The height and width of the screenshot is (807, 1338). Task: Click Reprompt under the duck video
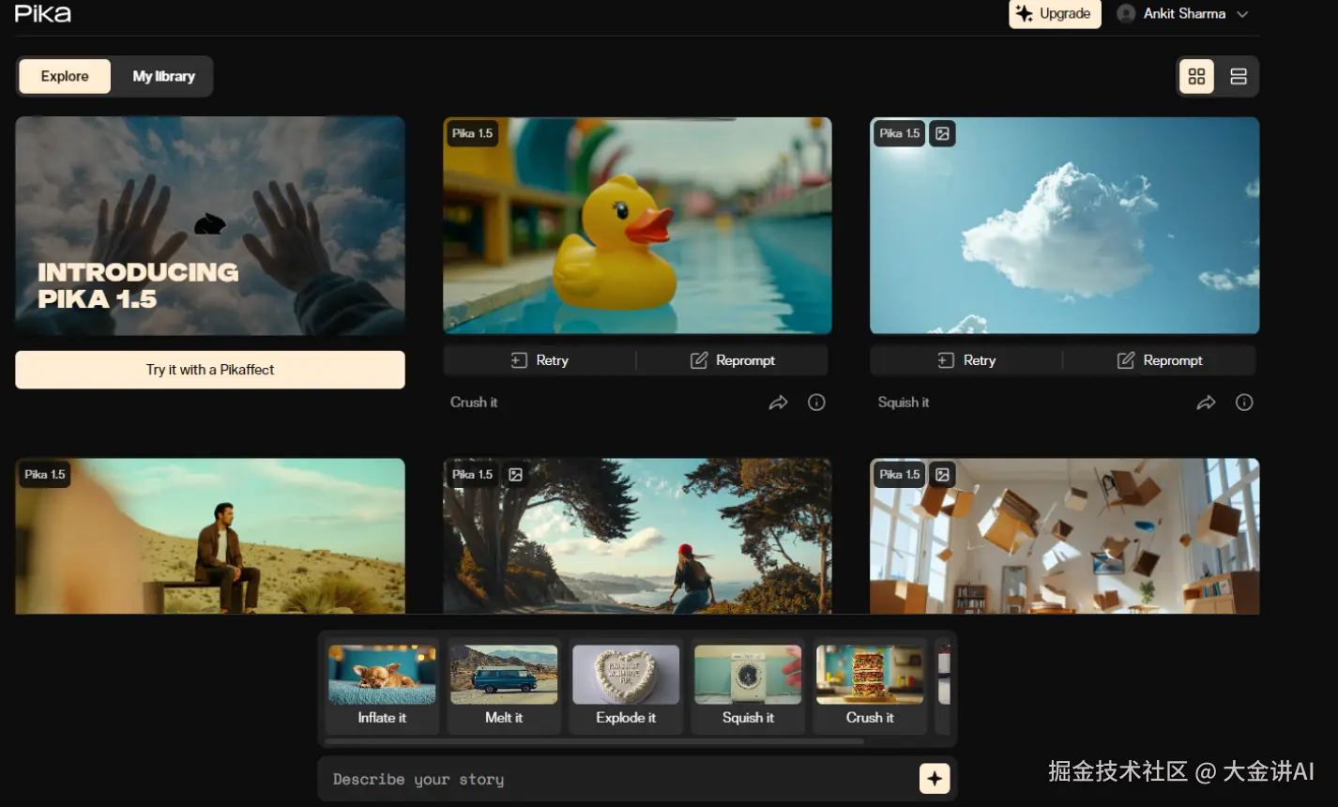click(x=733, y=360)
